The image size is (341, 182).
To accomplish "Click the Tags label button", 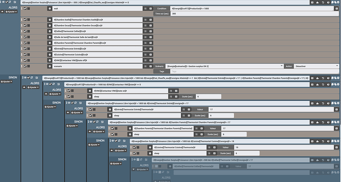I will (162, 72).
